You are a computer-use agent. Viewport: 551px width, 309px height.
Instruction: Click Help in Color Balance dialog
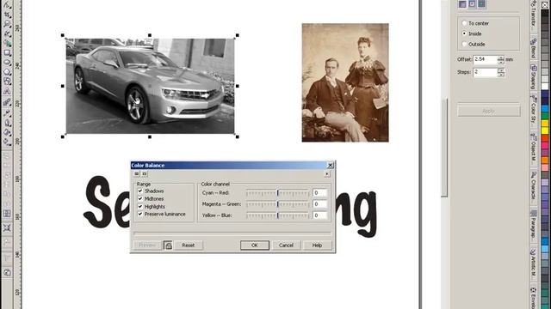click(317, 245)
